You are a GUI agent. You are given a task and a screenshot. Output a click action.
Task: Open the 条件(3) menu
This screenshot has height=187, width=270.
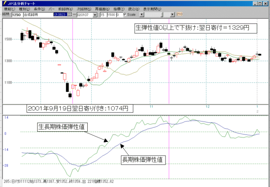(x=40, y=9)
